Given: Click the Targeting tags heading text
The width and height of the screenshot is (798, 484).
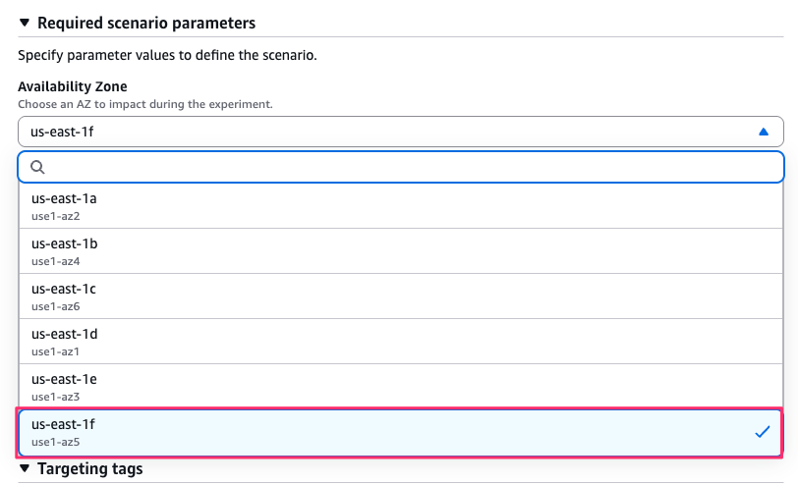Looking at the screenshot, I should (89, 469).
